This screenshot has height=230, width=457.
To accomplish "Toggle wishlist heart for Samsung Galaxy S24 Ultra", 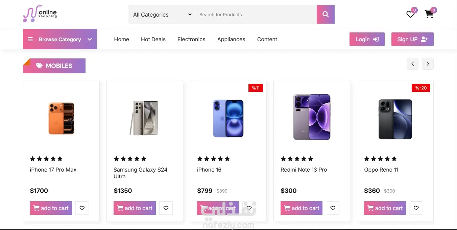I will click(166, 208).
